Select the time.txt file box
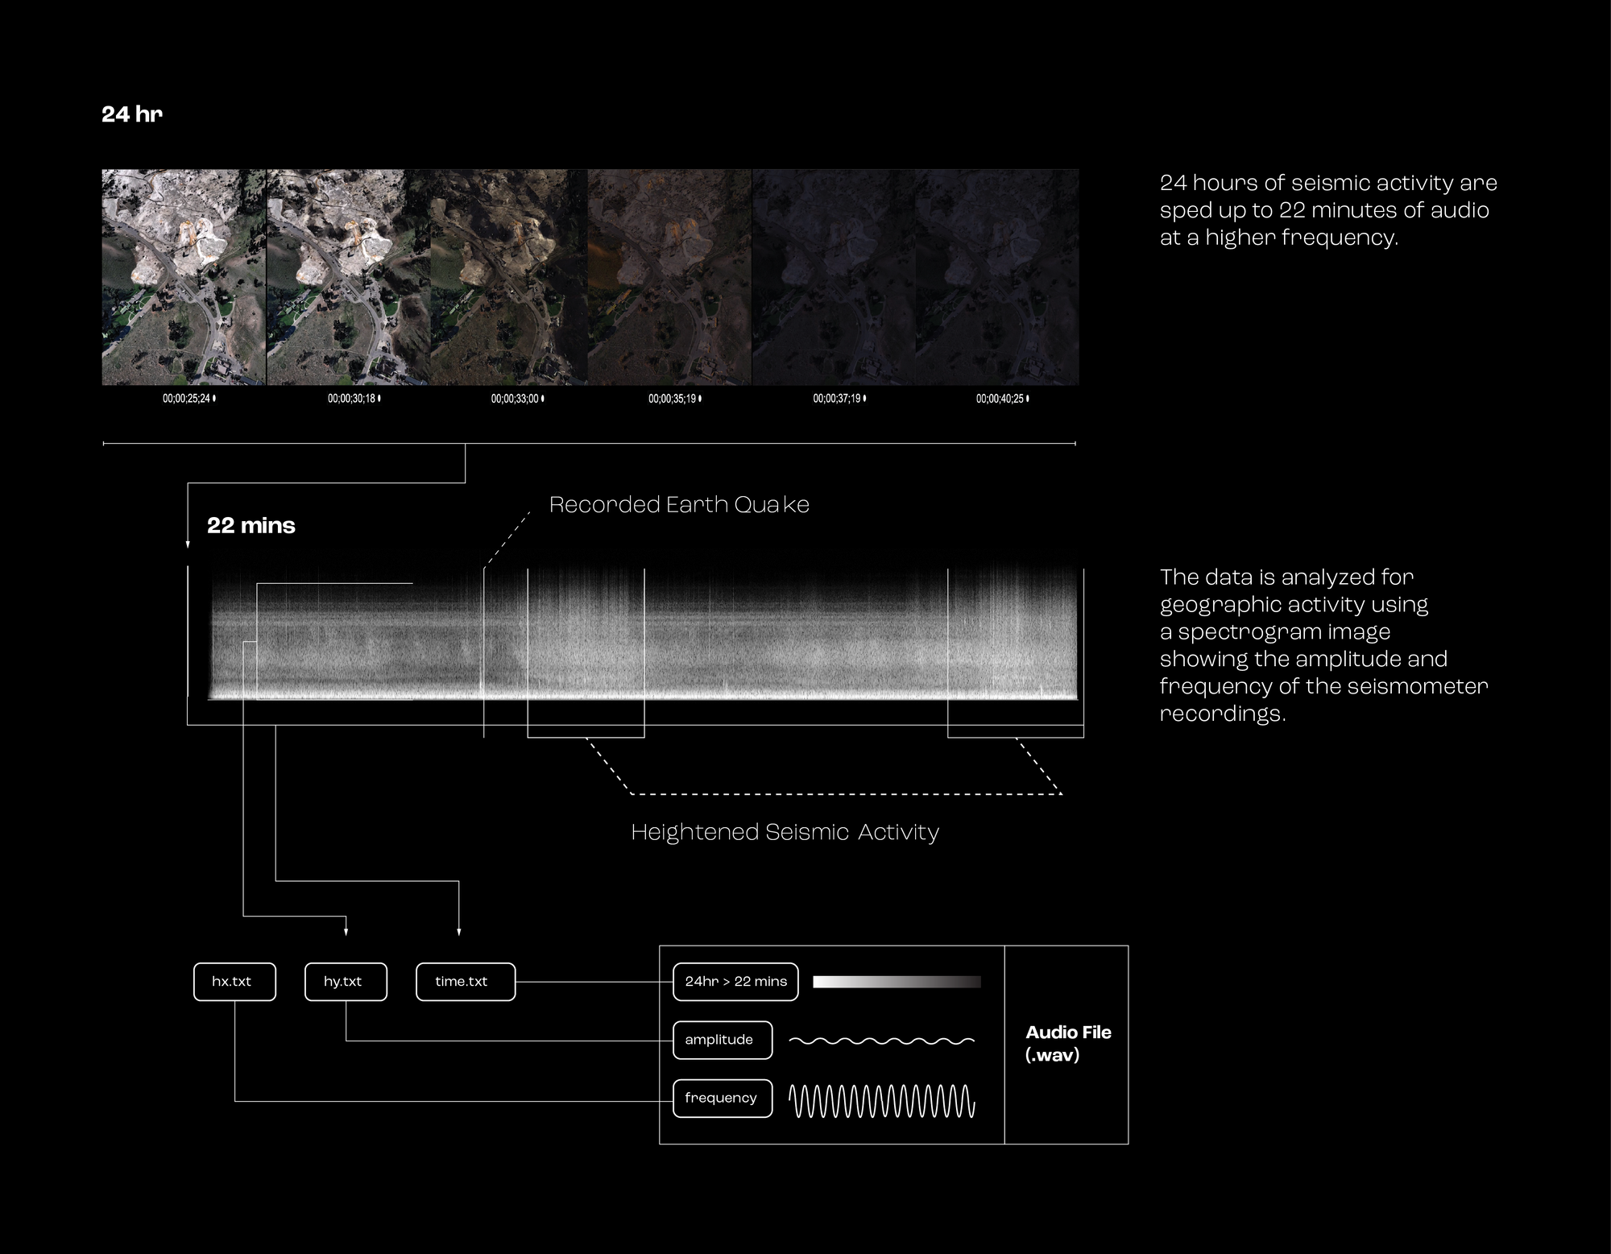Image resolution: width=1611 pixels, height=1254 pixels. pyautogui.click(x=465, y=981)
